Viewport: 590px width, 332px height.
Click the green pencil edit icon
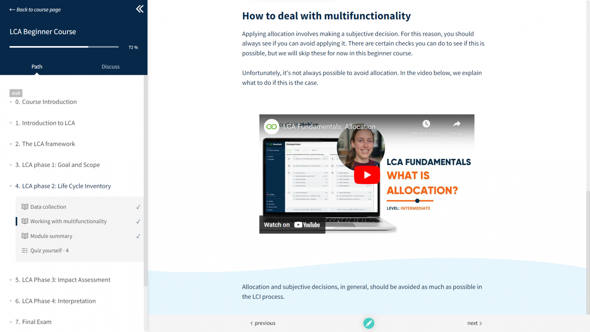click(x=368, y=323)
